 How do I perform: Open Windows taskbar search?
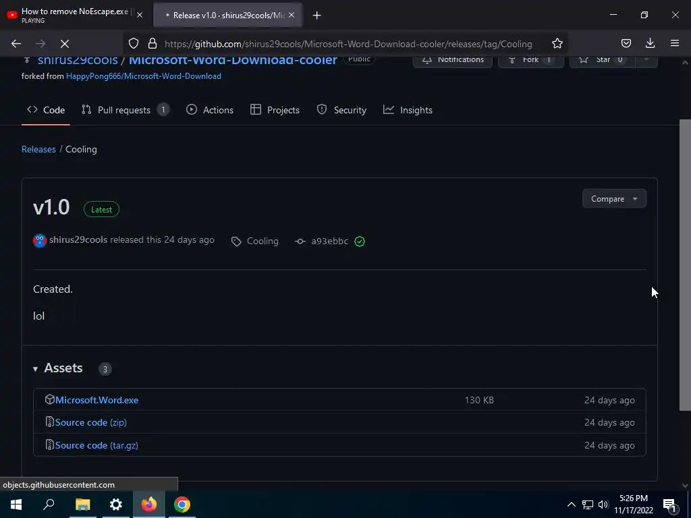49,505
